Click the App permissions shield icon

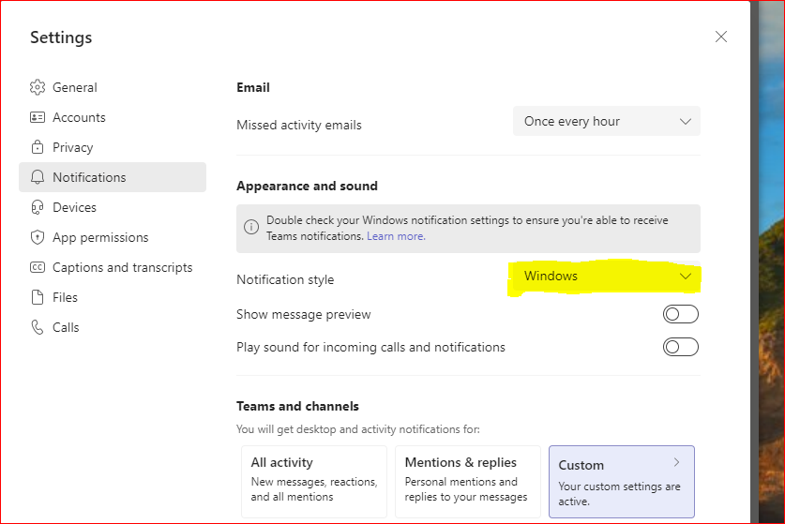[38, 237]
